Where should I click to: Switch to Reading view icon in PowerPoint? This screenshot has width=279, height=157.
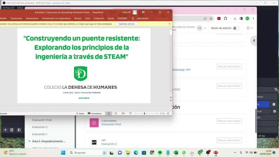(x=123, y=113)
